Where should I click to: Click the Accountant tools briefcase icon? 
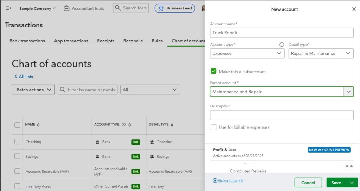(66, 8)
